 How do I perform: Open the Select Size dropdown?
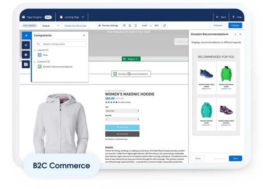coord(122,111)
